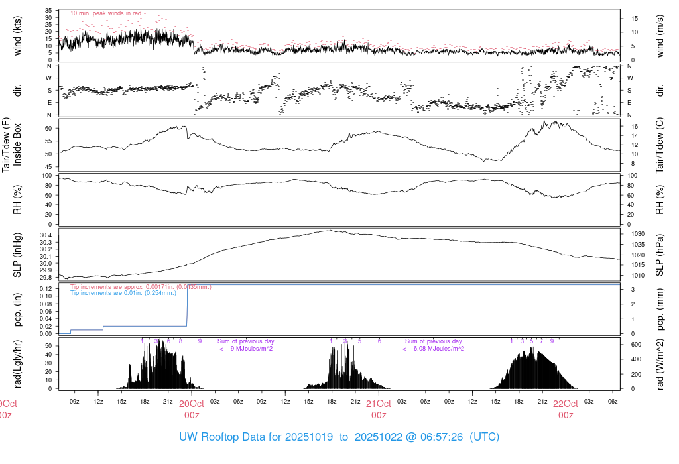The width and height of the screenshot is (679, 464).
Task: Click the '35' tick on wind kts axis
Action: click(48, 11)
